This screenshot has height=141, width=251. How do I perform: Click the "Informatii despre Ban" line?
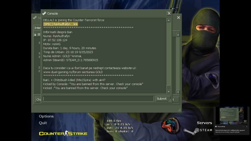pyautogui.click(x=58, y=32)
